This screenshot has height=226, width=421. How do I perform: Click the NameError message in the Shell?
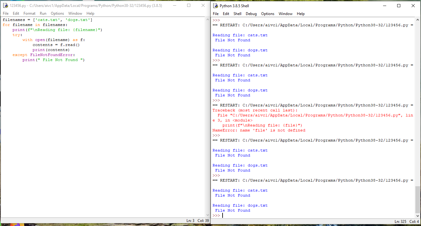[x=259, y=130]
